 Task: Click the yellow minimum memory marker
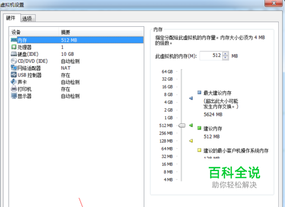(x=191, y=141)
